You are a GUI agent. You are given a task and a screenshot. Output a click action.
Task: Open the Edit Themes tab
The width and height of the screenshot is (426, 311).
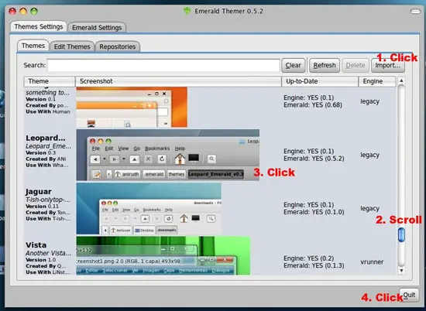click(72, 46)
